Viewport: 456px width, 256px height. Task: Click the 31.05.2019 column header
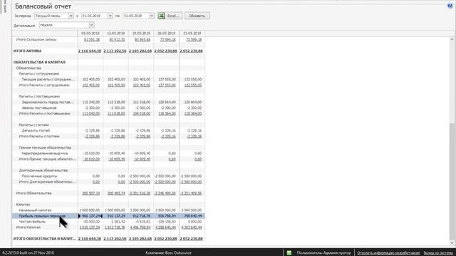click(x=192, y=33)
